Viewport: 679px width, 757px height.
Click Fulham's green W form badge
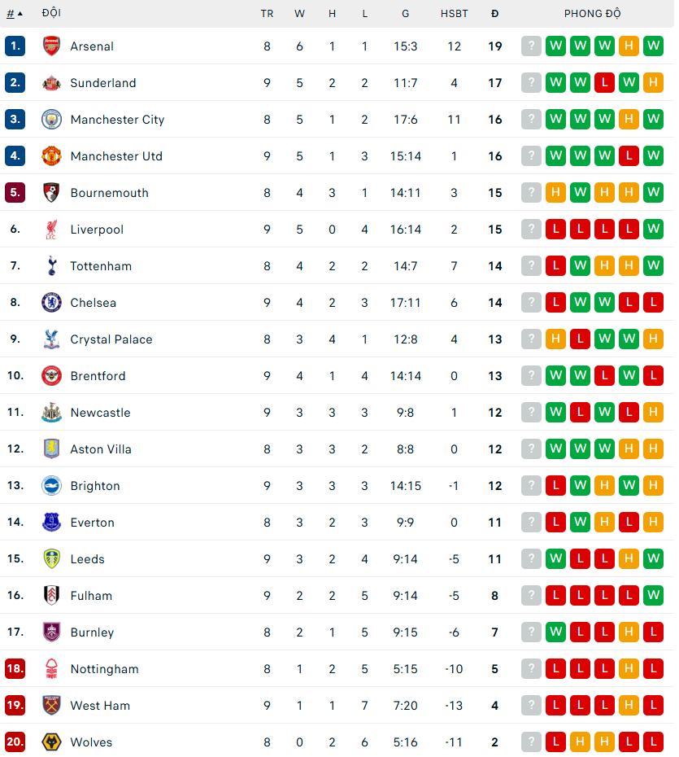pos(653,596)
